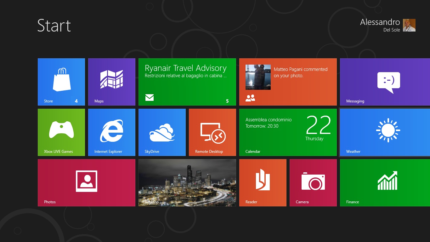
Task: Click the Thursday day label
Action: (x=314, y=139)
